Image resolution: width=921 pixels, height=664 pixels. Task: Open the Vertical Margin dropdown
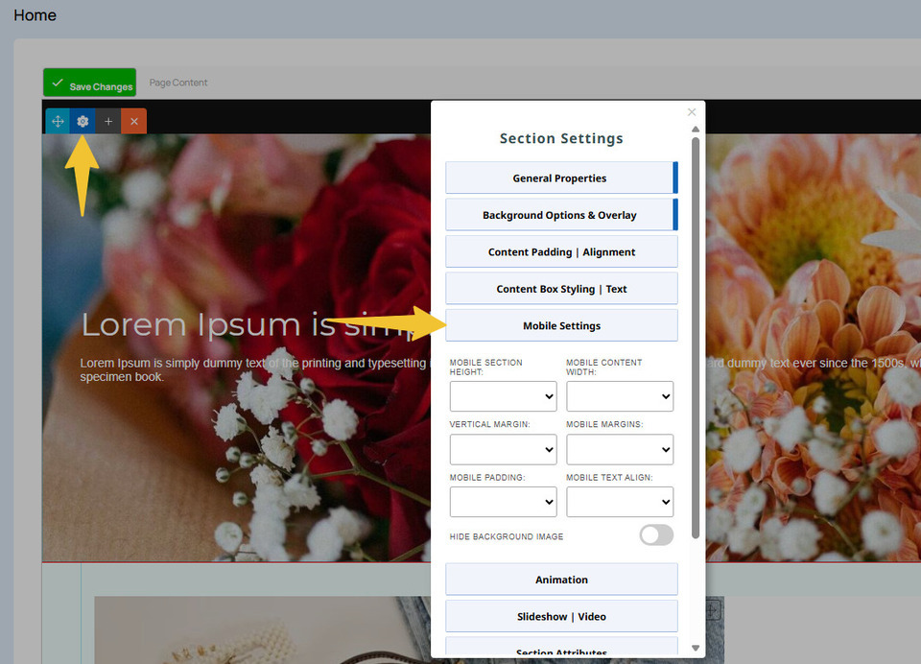point(503,449)
